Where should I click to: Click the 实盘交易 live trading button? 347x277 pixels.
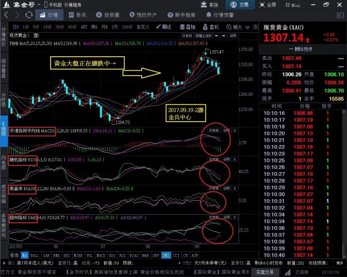tap(265, 272)
